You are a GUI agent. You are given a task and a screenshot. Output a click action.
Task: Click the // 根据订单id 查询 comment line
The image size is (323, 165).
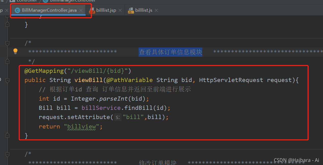point(115,89)
